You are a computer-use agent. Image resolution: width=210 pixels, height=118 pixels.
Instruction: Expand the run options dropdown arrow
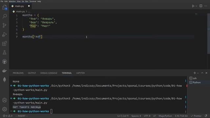click(196, 6)
